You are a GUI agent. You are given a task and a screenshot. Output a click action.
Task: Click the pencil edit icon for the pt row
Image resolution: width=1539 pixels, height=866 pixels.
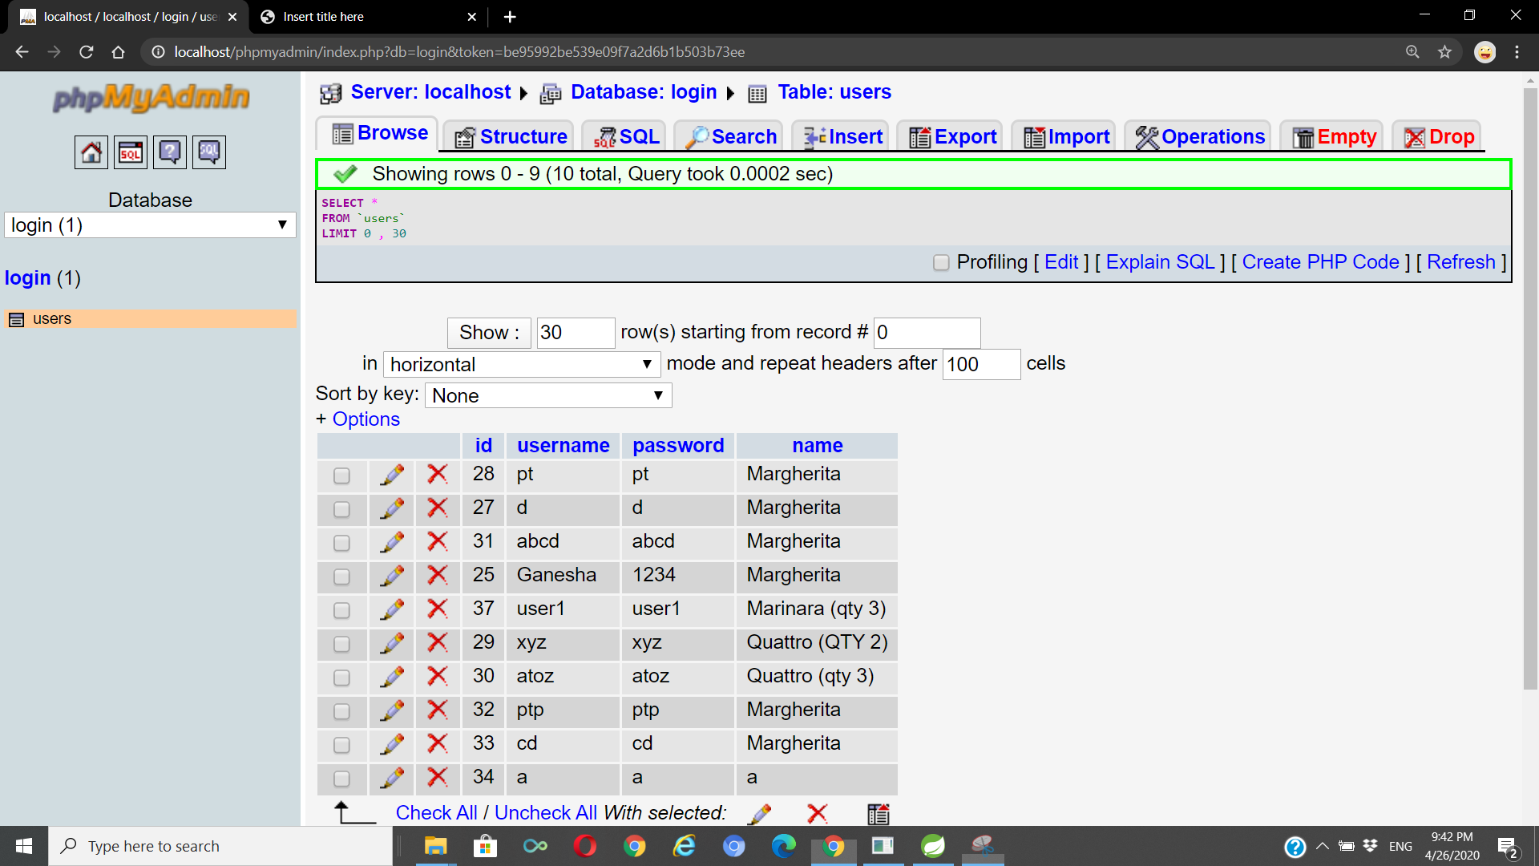pos(392,475)
